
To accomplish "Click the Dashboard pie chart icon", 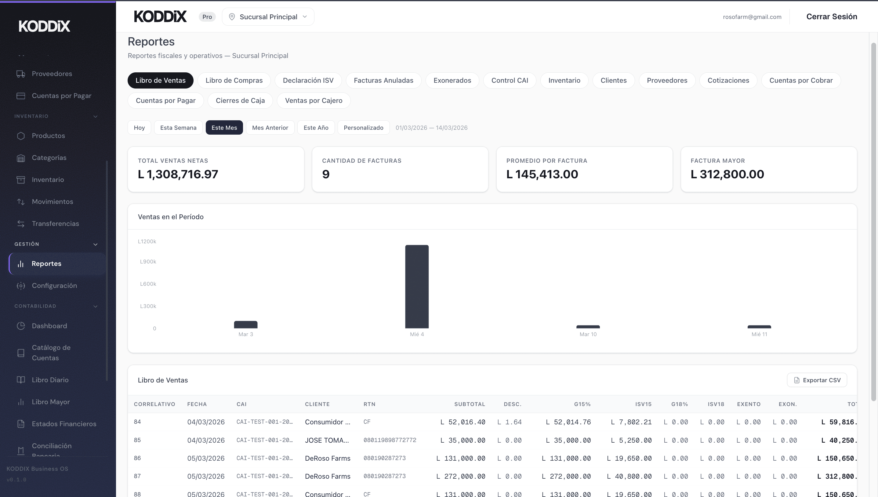I will pos(21,326).
